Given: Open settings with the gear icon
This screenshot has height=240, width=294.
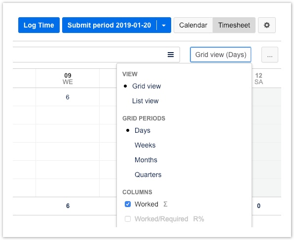Looking at the screenshot, I should pyautogui.click(x=267, y=25).
